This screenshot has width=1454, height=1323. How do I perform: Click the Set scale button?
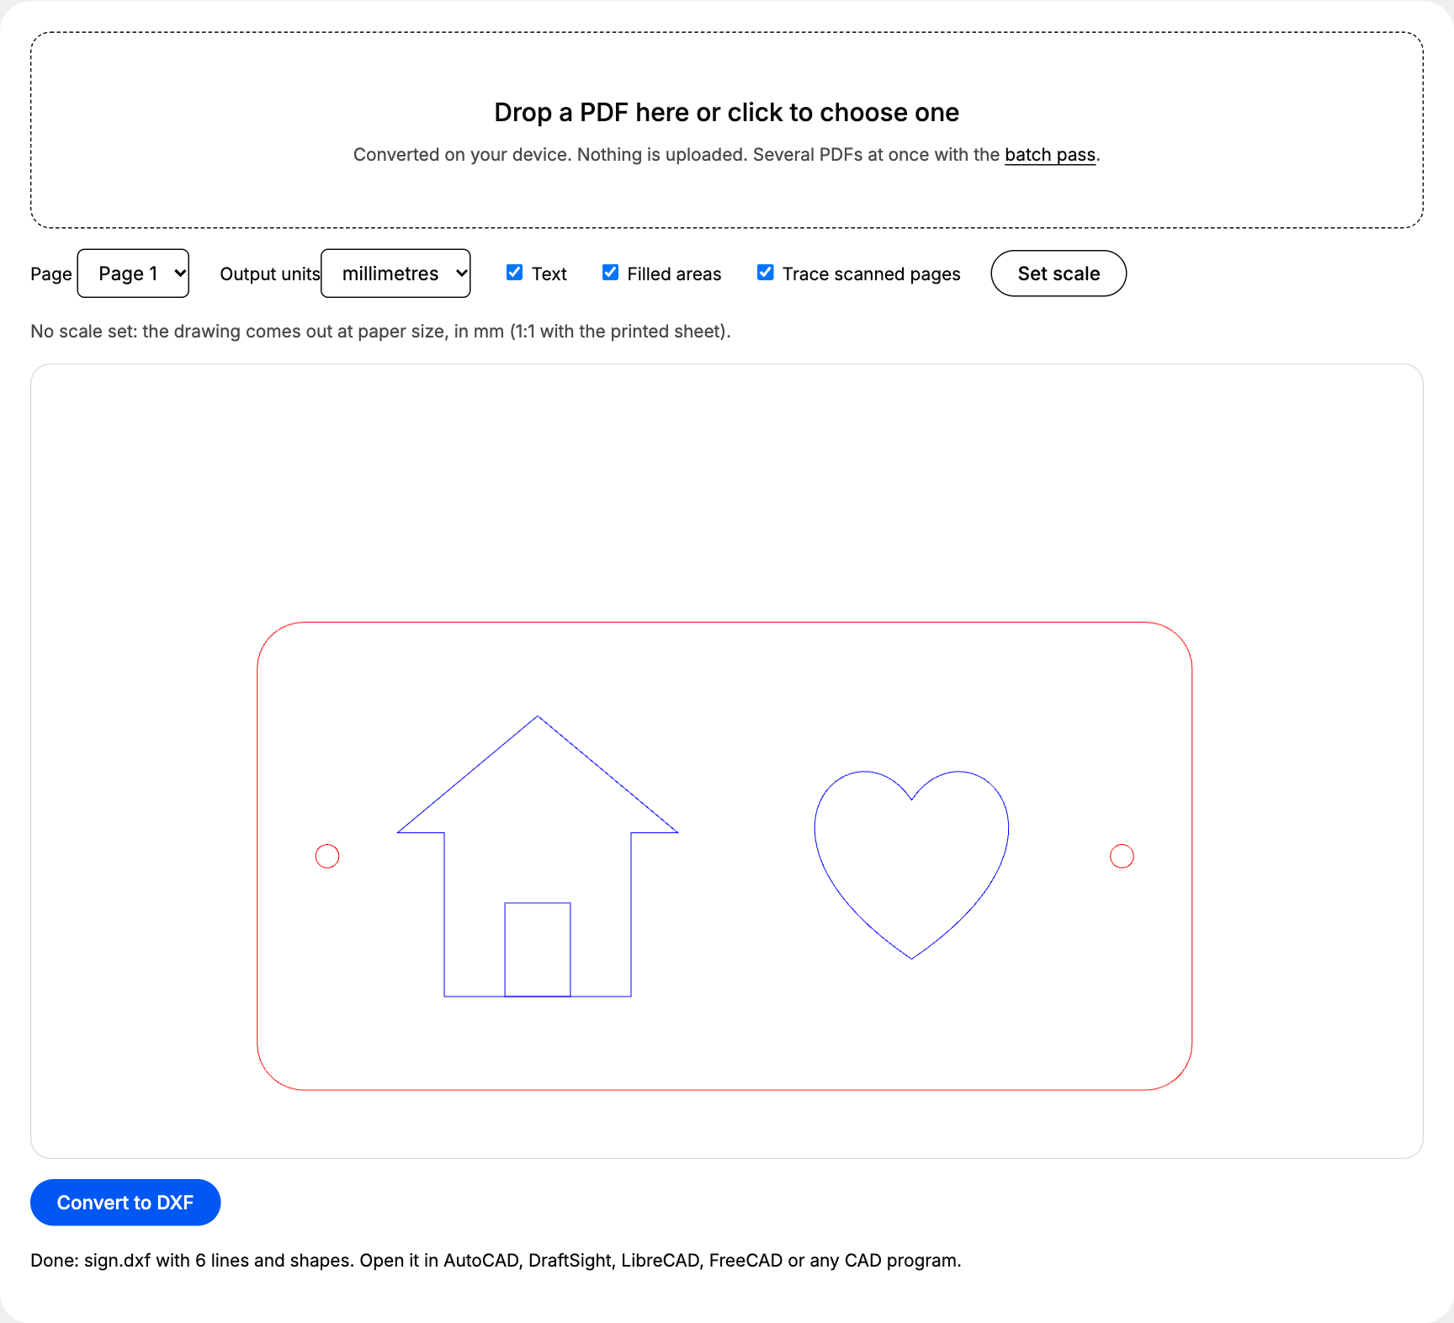(x=1059, y=274)
